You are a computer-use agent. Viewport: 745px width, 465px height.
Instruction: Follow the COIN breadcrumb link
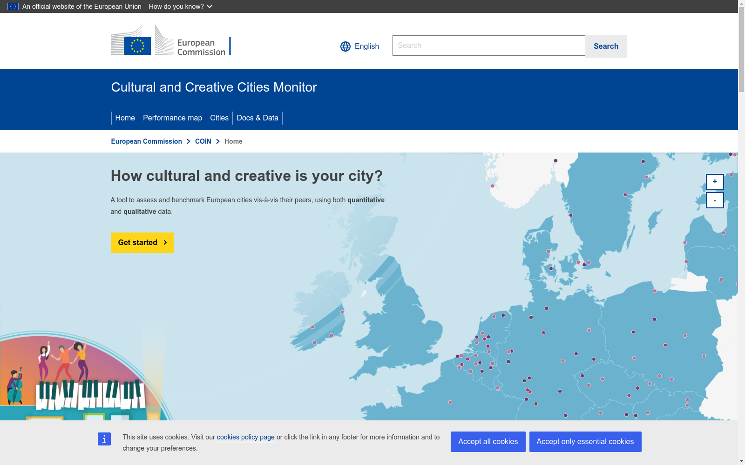(x=203, y=141)
